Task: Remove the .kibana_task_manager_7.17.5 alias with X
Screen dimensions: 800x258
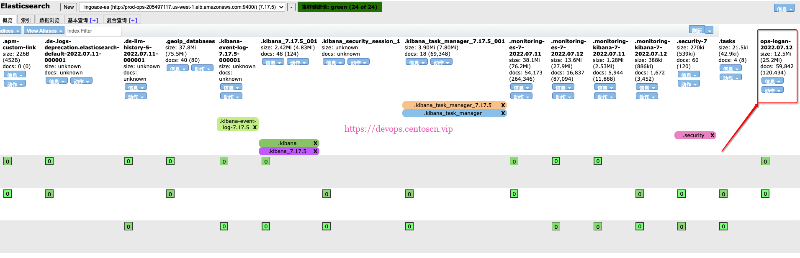Action: (503, 105)
